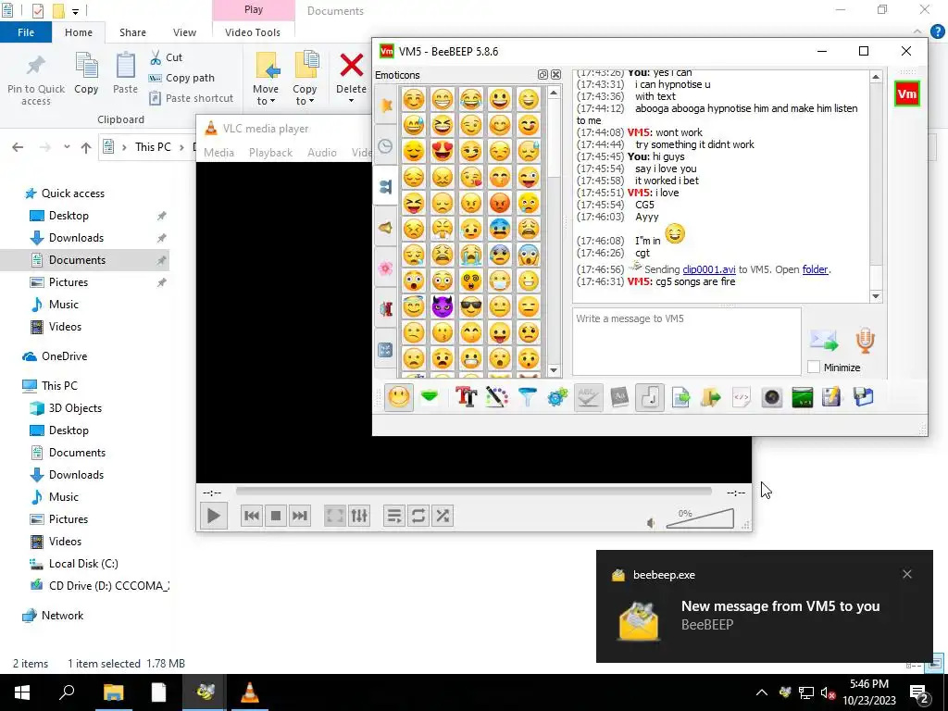
Task: Click VLC seek progress bar
Action: pos(473,492)
